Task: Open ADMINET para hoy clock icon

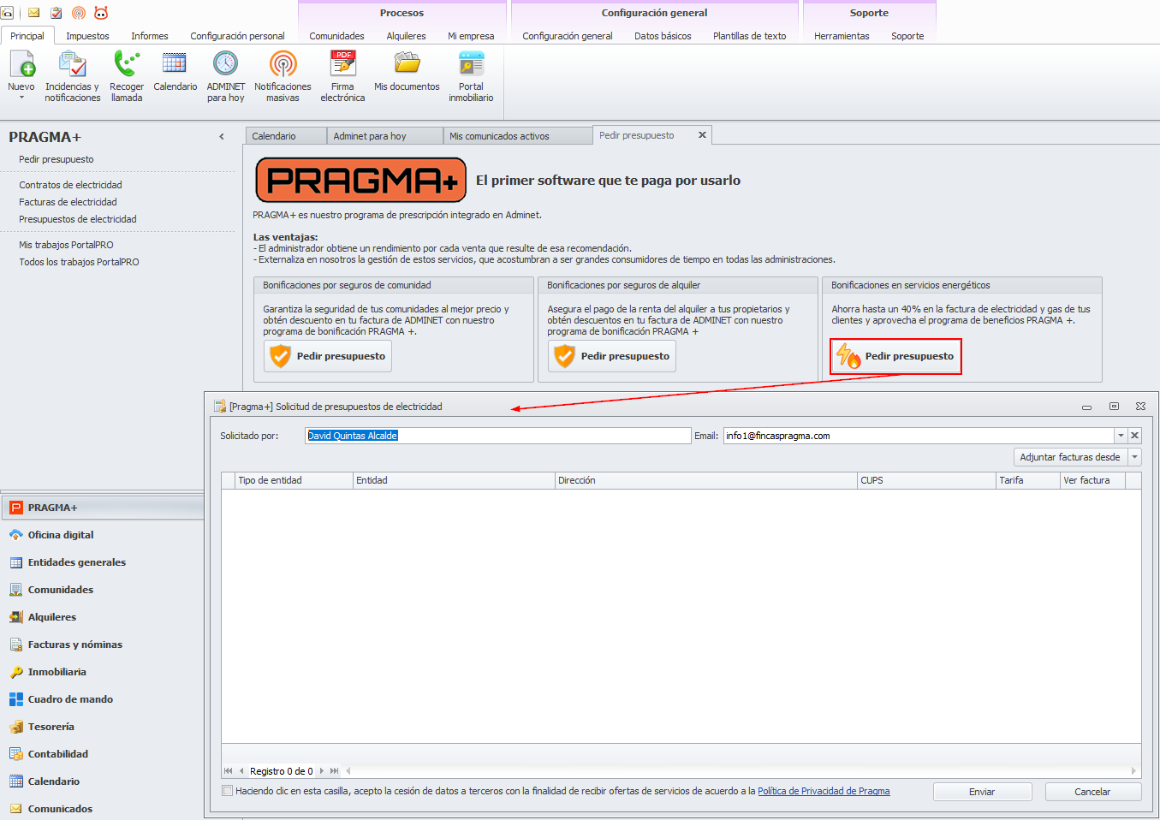Action: pyautogui.click(x=225, y=64)
